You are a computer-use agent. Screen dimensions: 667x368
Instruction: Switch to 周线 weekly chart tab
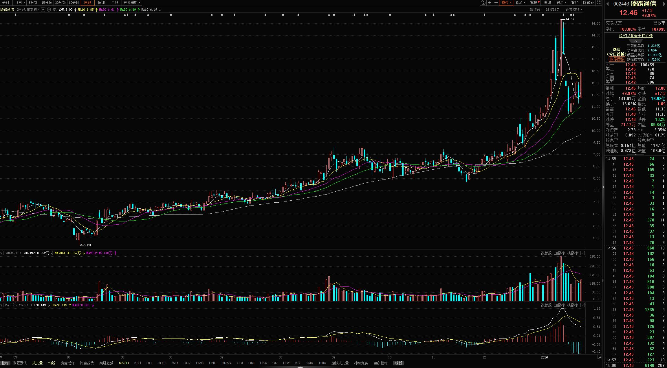pos(101,3)
